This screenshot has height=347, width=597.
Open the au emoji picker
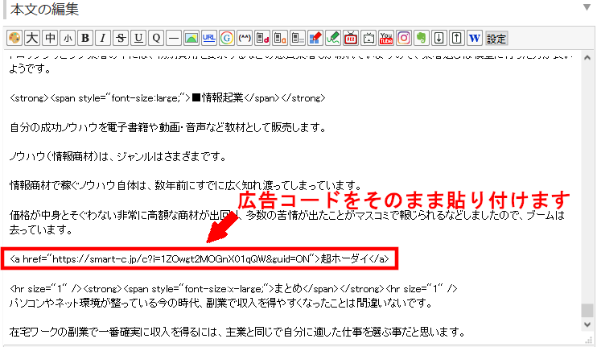click(x=280, y=38)
